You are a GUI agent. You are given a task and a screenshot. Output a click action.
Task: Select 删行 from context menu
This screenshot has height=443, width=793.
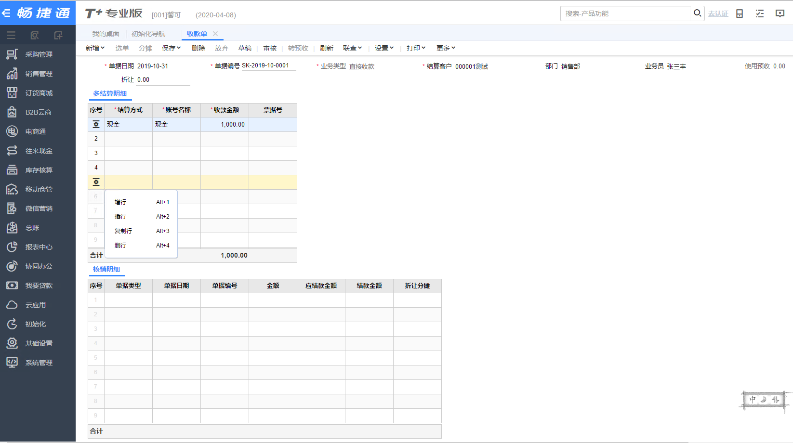coord(142,246)
